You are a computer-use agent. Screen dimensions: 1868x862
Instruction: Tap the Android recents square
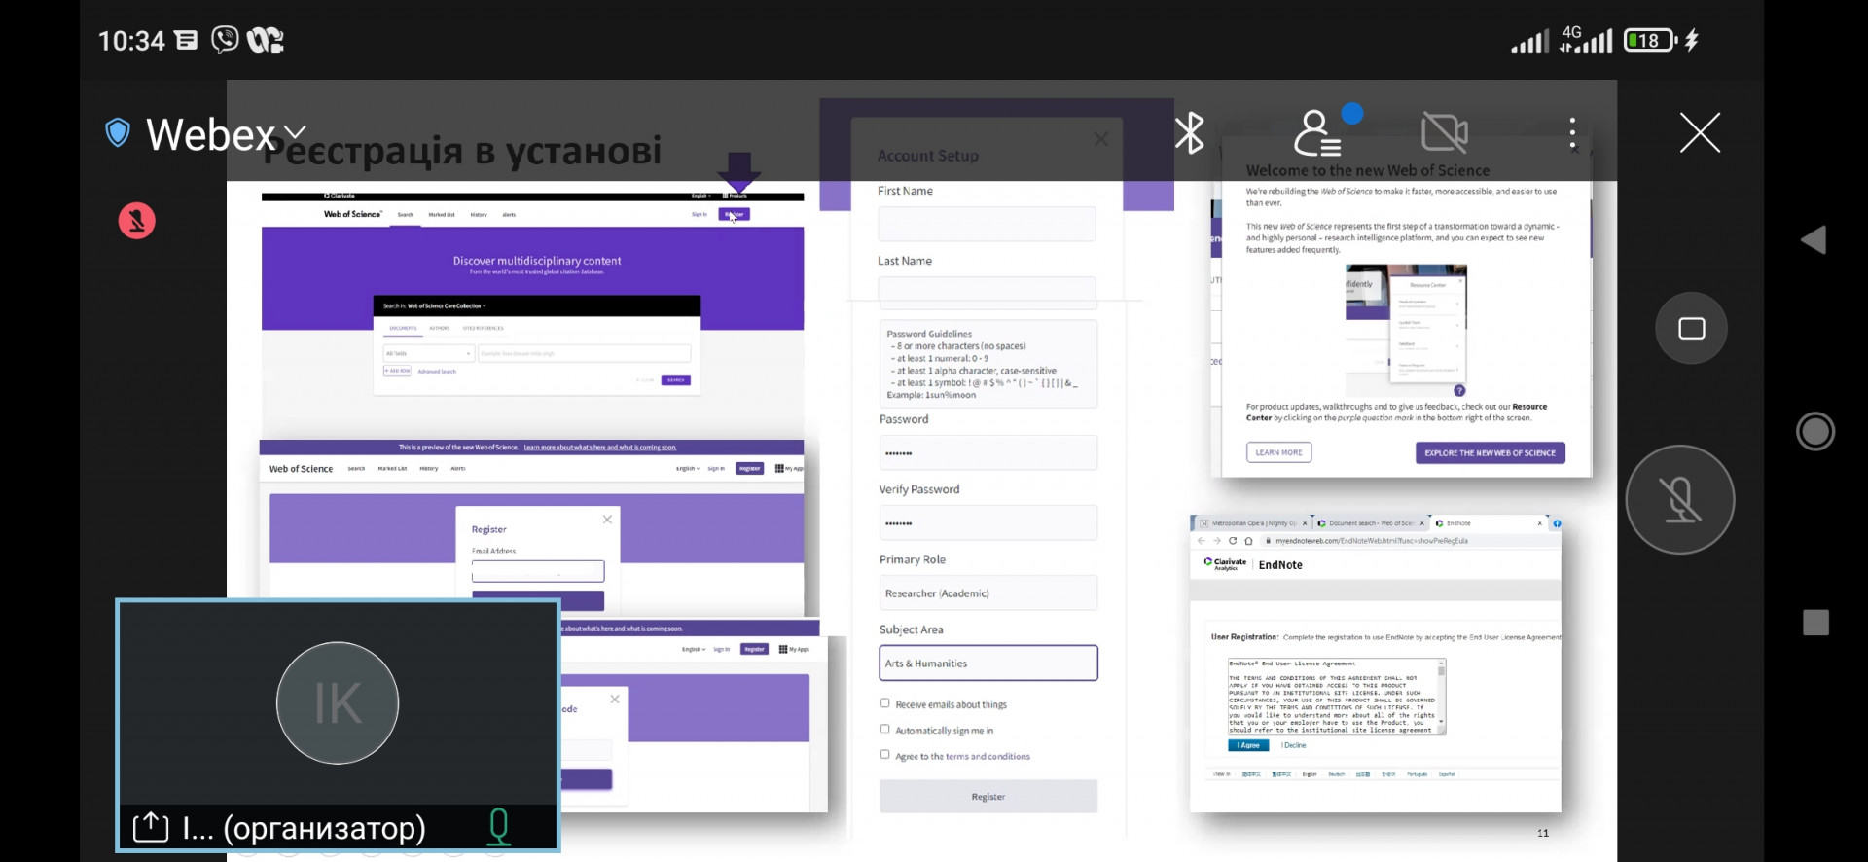1815,623
